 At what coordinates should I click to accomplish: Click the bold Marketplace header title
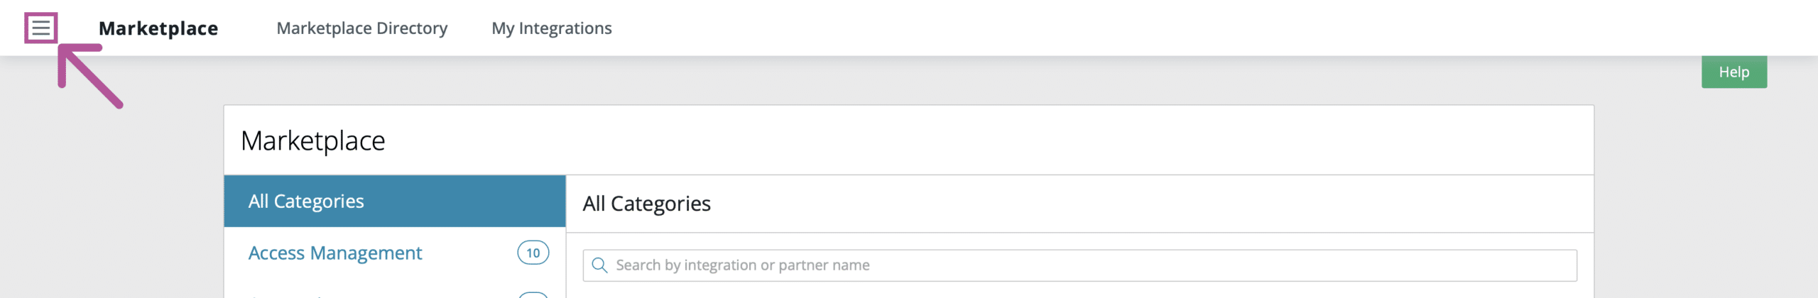coord(158,28)
